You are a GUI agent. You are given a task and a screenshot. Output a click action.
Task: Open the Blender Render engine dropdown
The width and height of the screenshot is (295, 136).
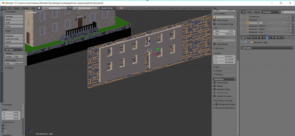tap(108, 8)
